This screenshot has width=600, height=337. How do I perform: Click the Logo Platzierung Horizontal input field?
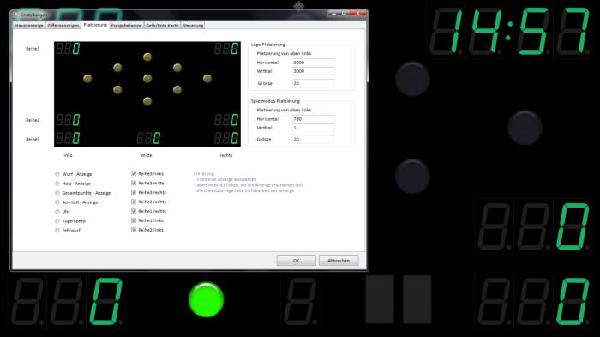314,63
